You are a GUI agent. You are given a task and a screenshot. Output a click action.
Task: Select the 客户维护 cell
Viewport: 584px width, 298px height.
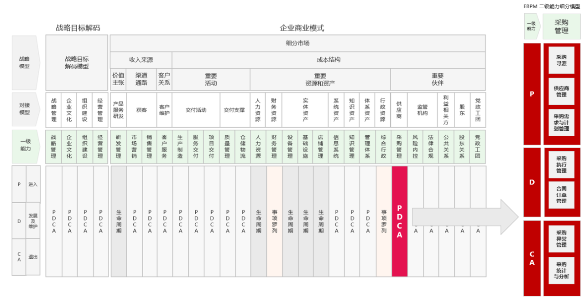coord(164,110)
